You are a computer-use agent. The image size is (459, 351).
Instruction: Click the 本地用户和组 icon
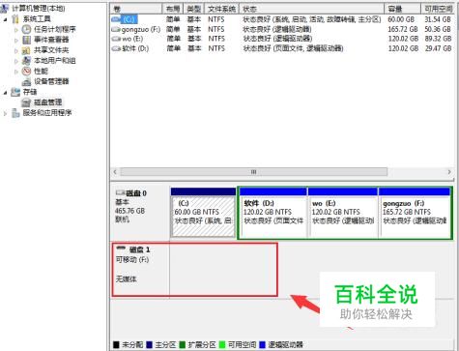[26, 61]
